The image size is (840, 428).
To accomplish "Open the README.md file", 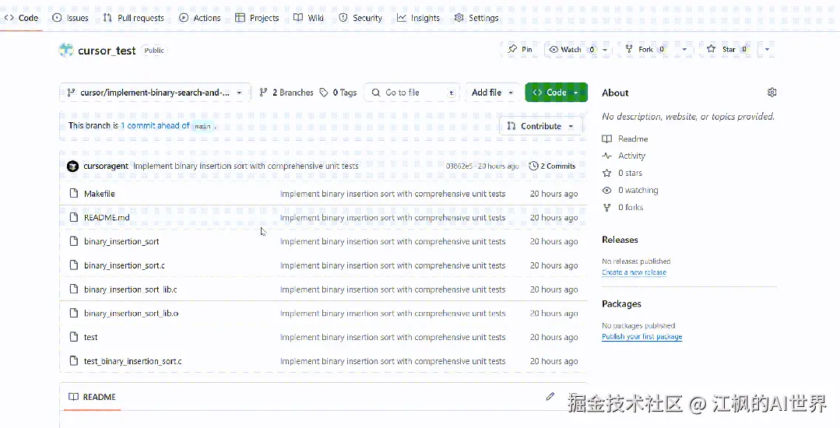I will (x=107, y=217).
